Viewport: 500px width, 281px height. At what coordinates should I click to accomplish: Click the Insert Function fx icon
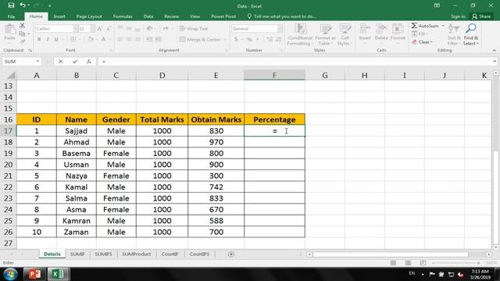pyautogui.click(x=88, y=61)
